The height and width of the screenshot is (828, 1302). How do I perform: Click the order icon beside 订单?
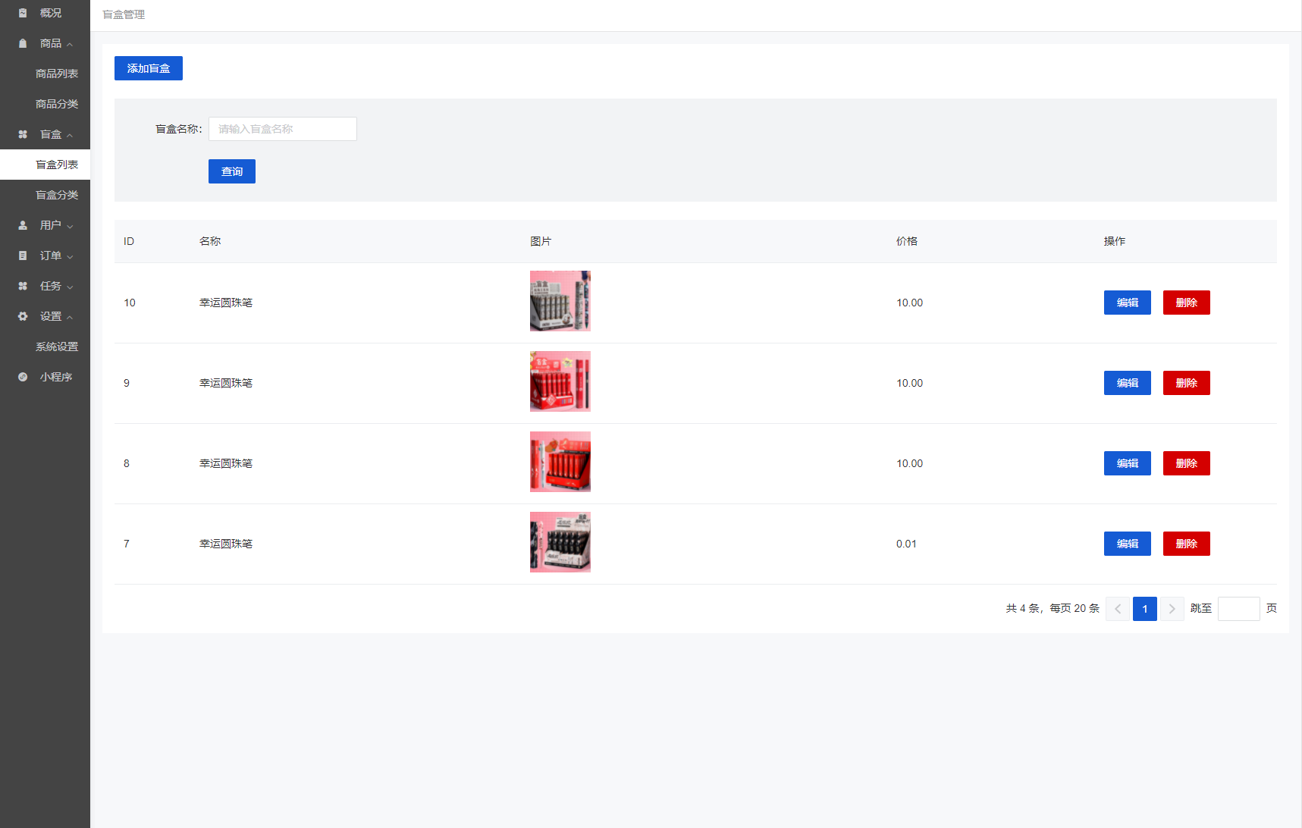23,256
